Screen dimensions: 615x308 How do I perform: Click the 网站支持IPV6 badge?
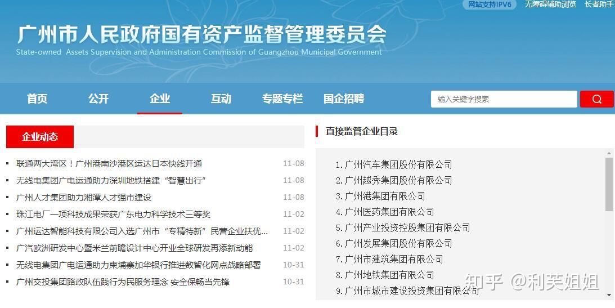pyautogui.click(x=490, y=5)
